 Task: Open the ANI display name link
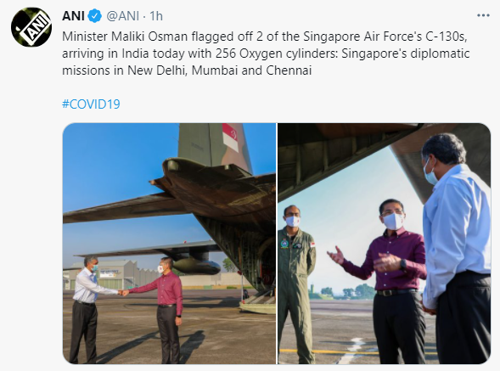[x=73, y=15]
